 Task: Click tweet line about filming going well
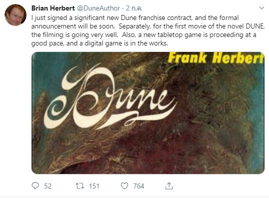pyautogui.click(x=144, y=35)
